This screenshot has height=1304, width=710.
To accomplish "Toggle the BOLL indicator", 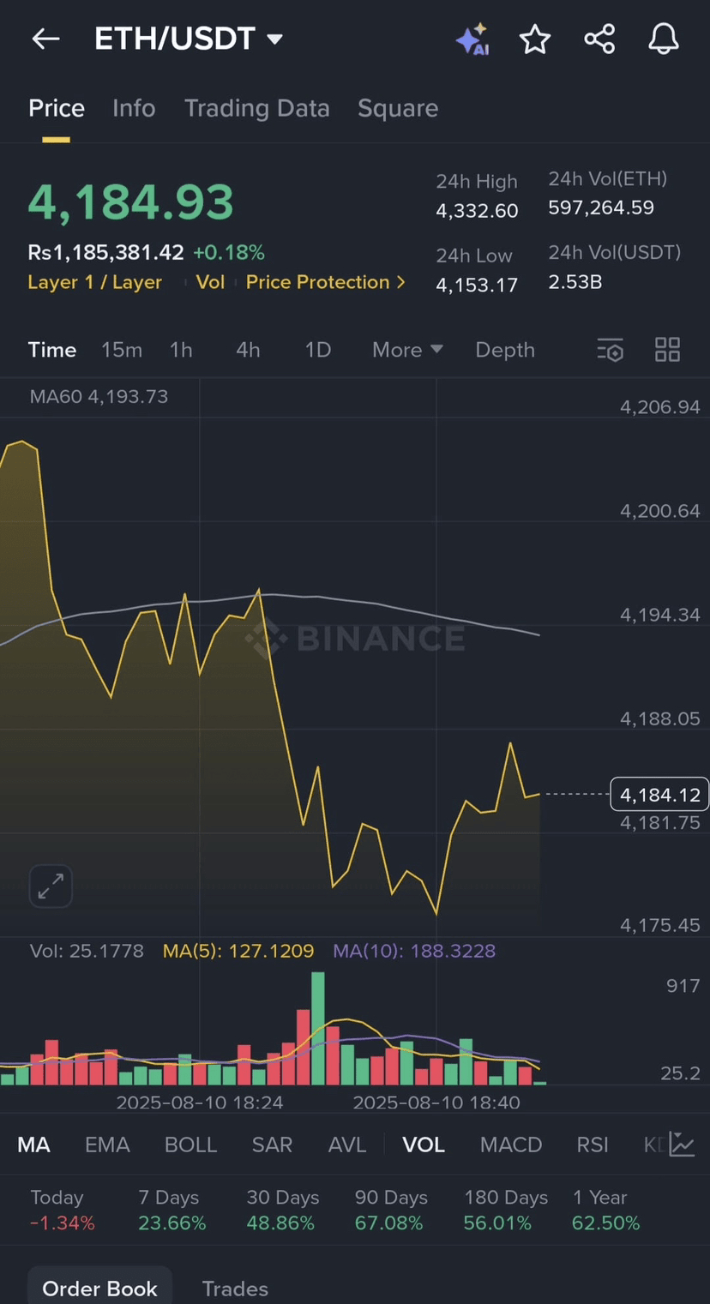I will pos(190,1145).
